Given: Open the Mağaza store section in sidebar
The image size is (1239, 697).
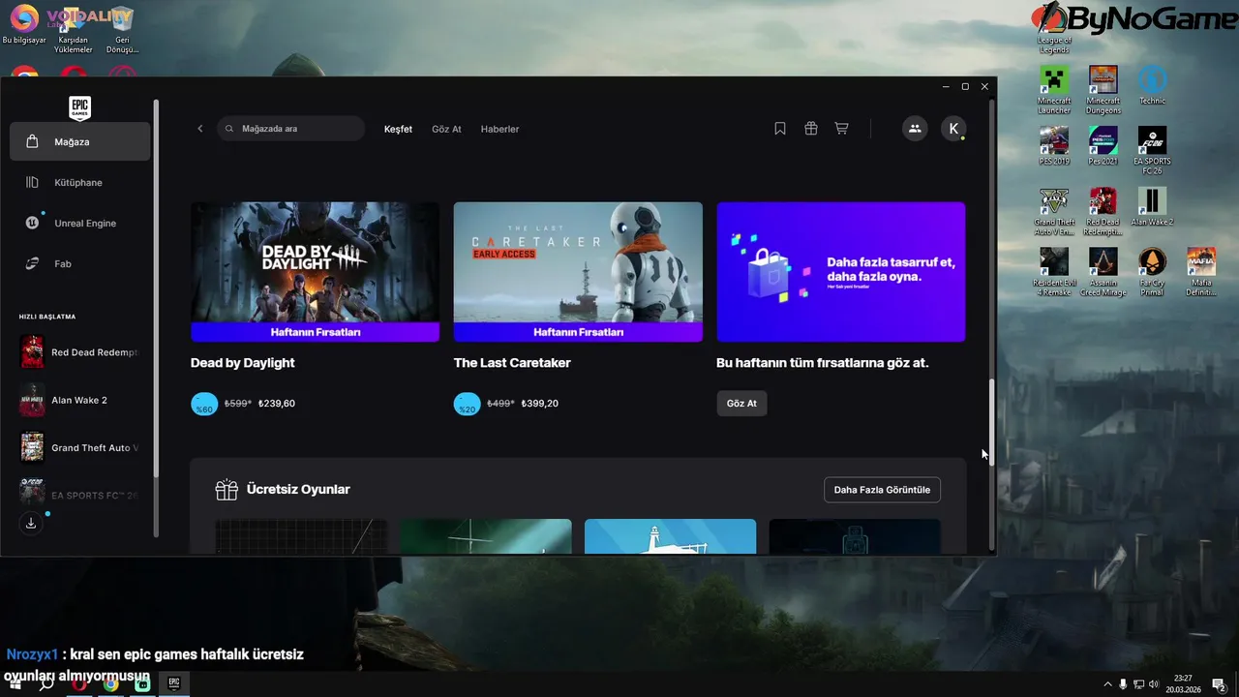Looking at the screenshot, I should pos(80,141).
